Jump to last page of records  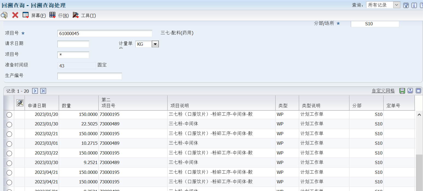coord(43,91)
